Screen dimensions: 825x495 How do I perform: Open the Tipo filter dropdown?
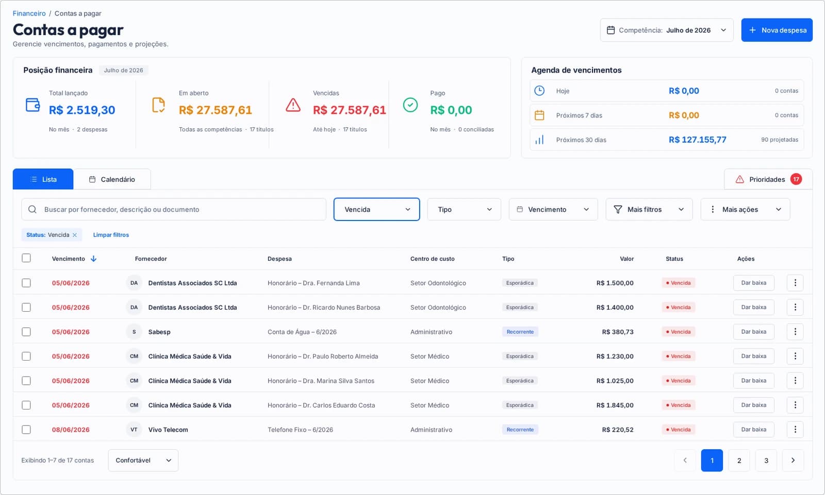point(464,209)
